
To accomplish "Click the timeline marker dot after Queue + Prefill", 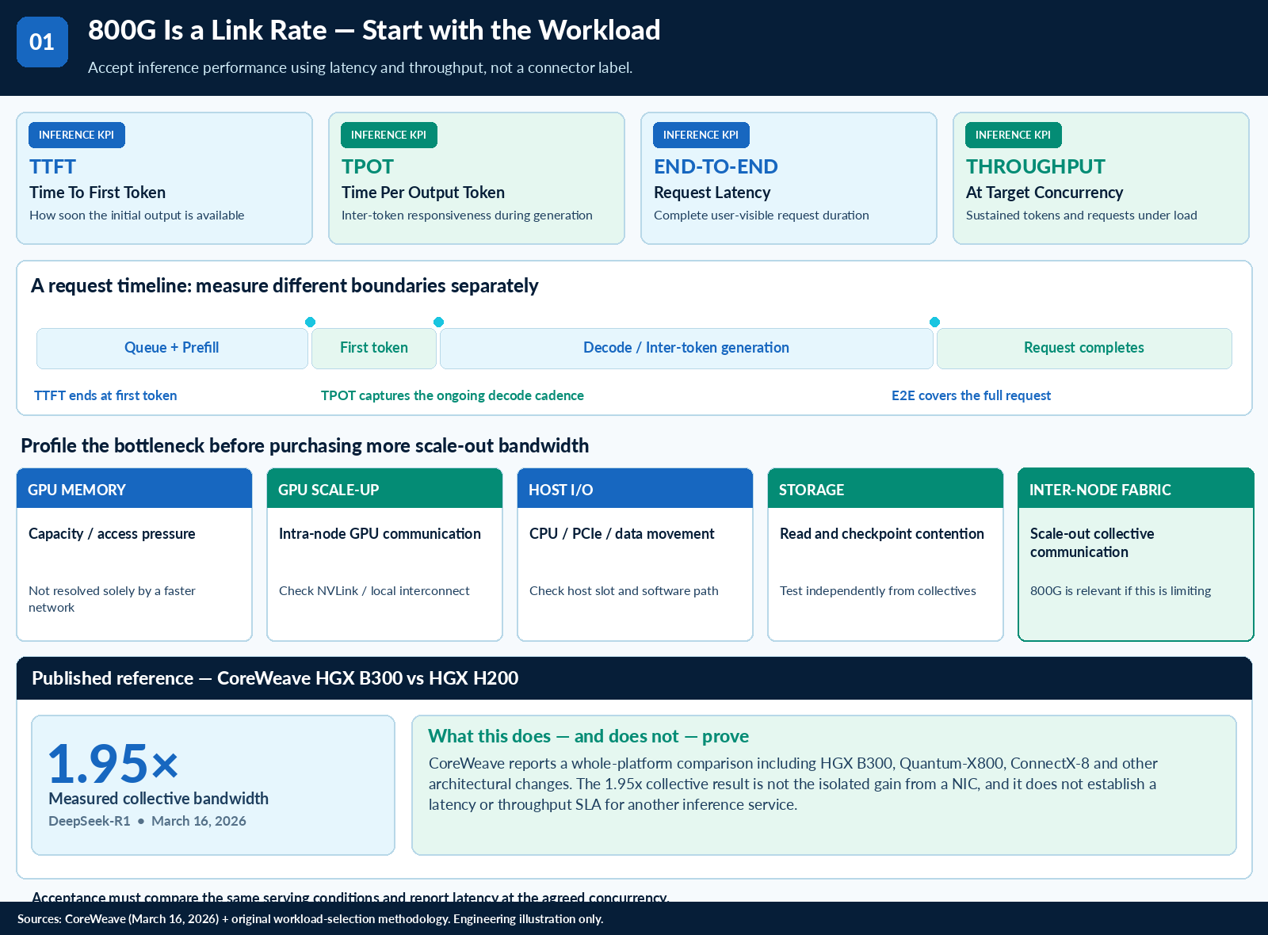I will [310, 322].
